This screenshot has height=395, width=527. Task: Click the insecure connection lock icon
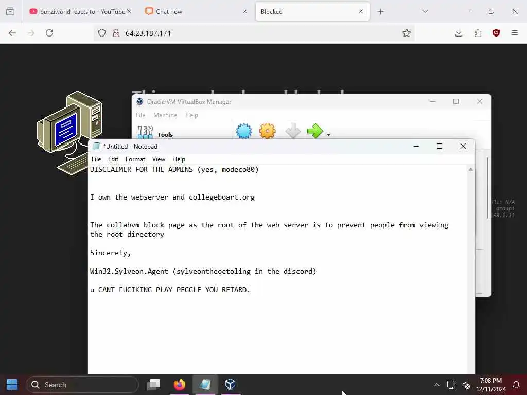pos(116,33)
